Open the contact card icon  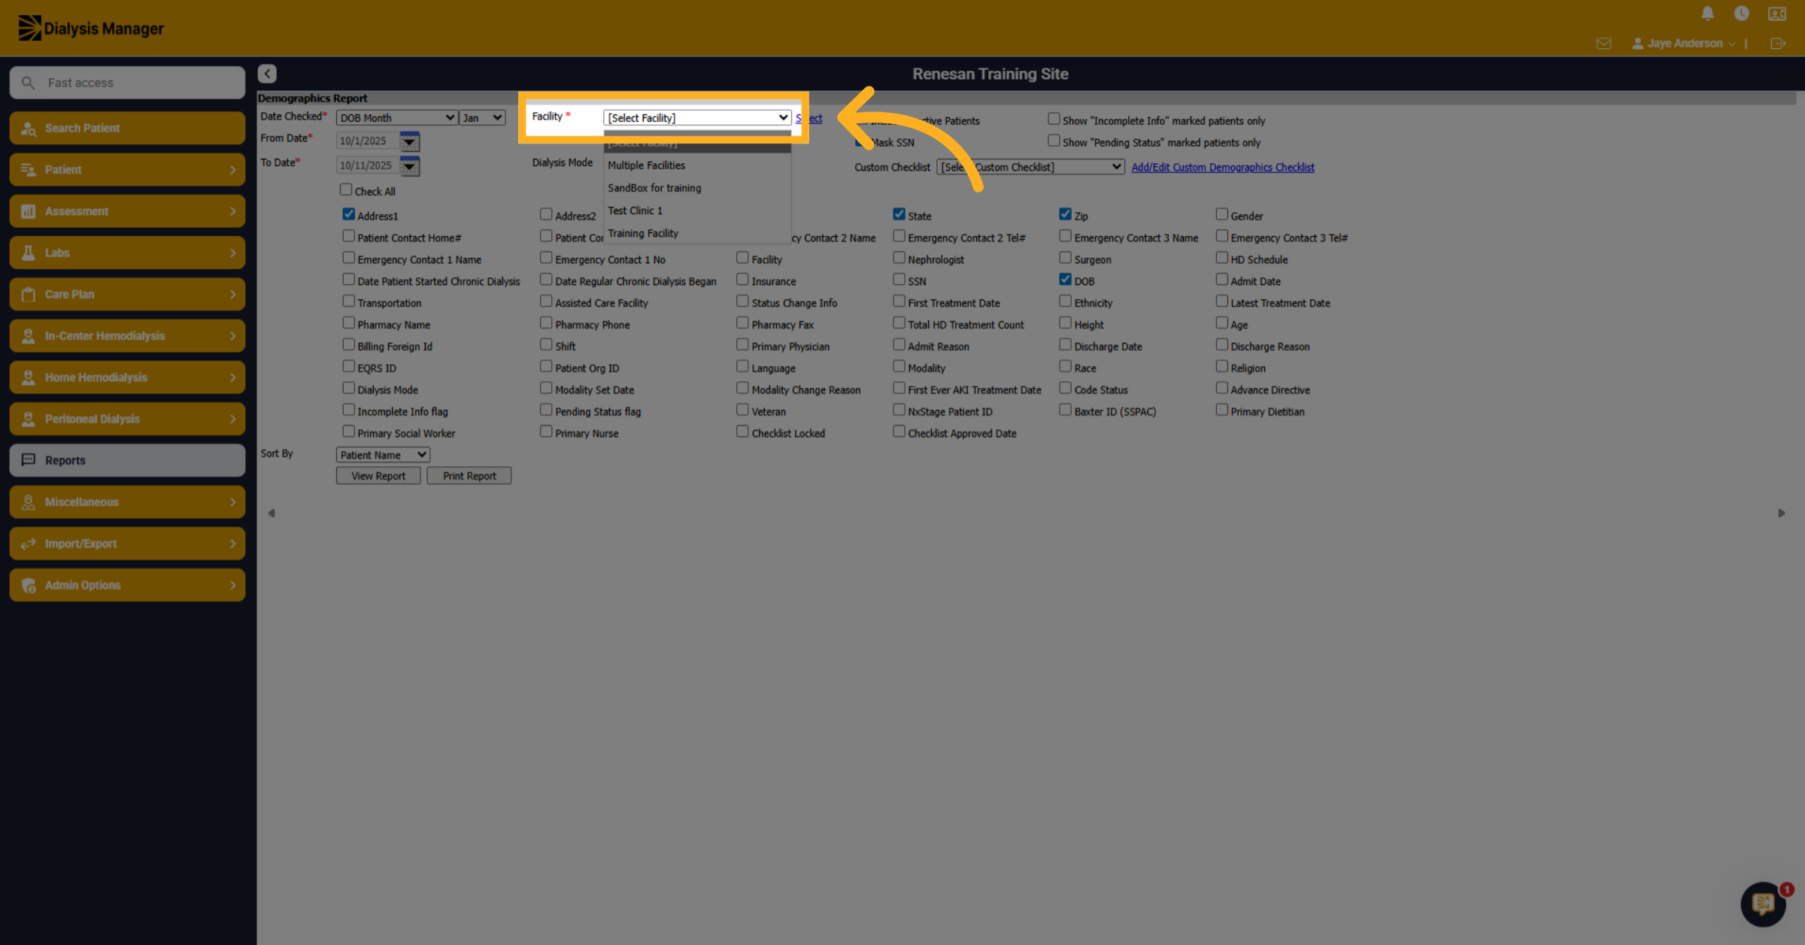(1777, 14)
